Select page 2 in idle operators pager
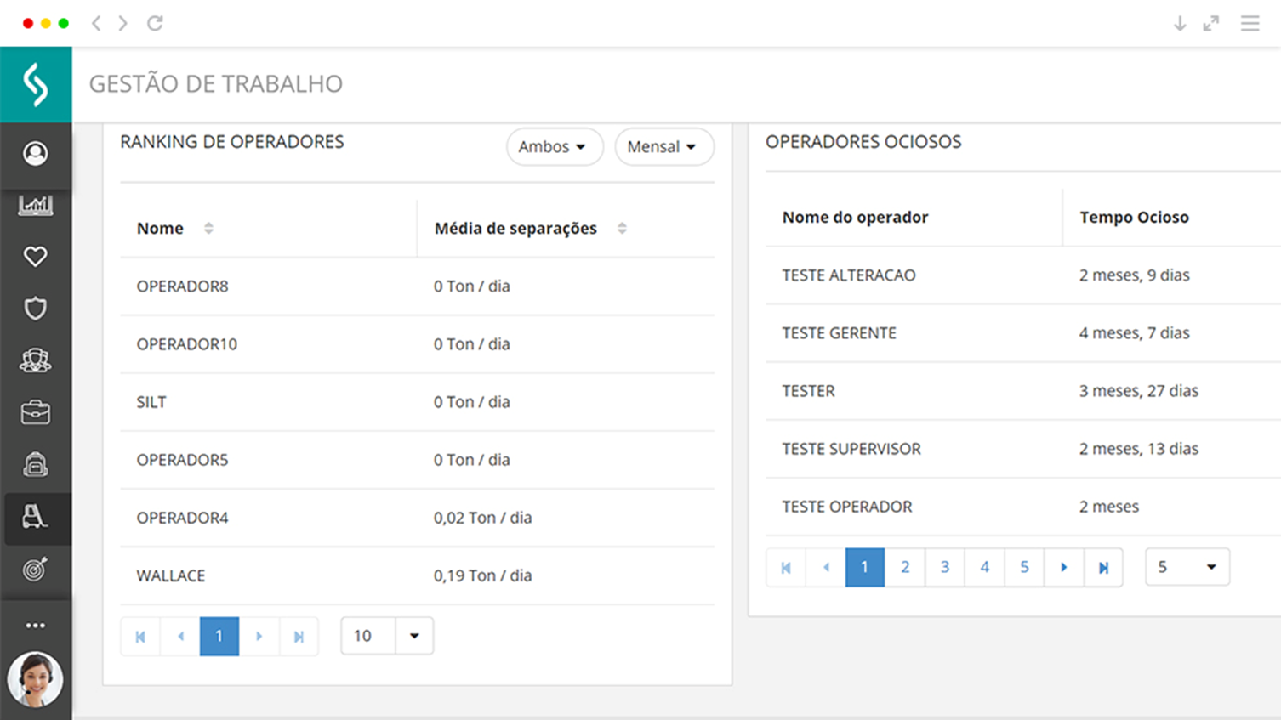 coord(905,567)
